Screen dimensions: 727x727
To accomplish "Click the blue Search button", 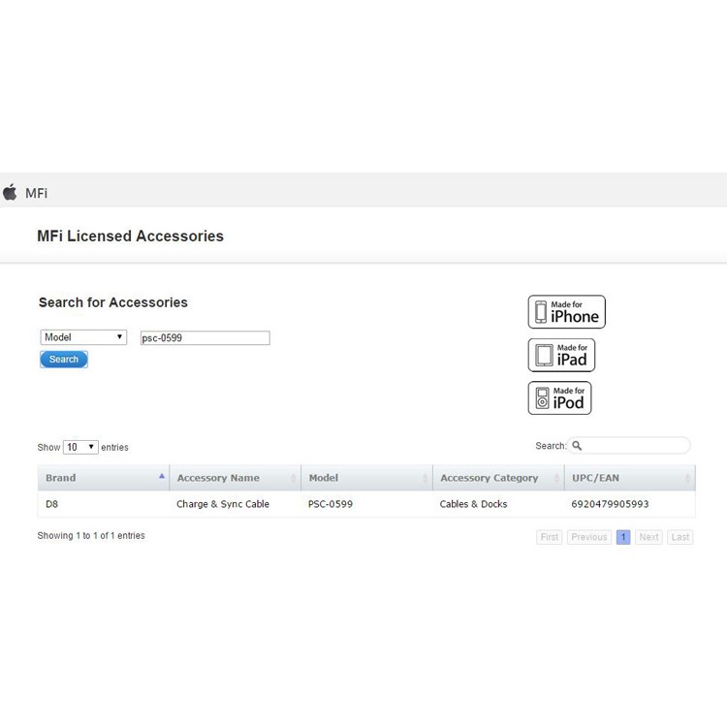I will click(x=64, y=360).
